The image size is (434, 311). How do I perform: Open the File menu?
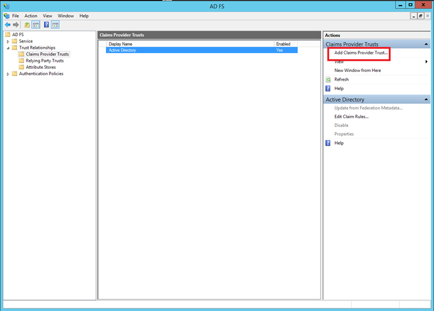[16, 16]
